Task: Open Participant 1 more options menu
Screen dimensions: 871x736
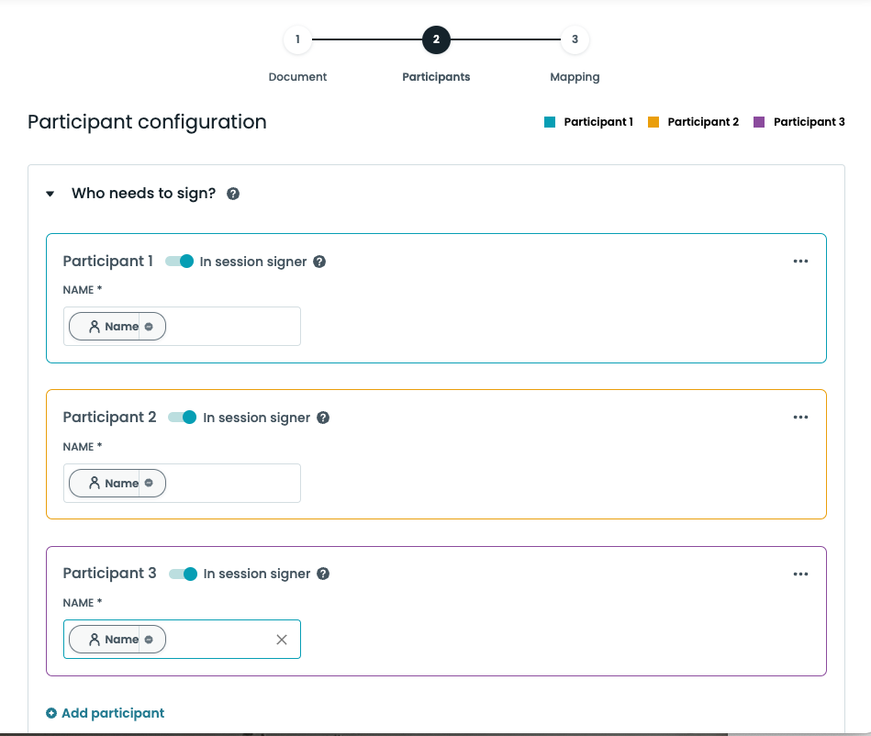Action: pos(800,262)
